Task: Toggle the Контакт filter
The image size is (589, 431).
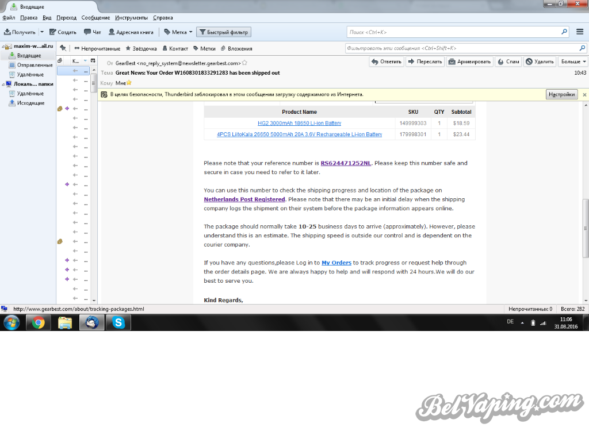Action: tap(175, 48)
